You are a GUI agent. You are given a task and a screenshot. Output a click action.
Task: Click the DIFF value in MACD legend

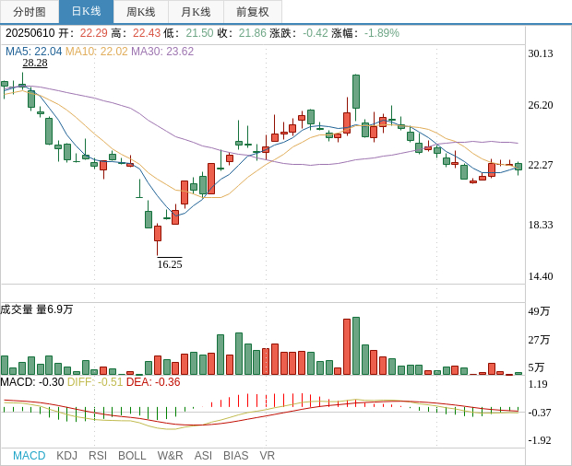95,382
